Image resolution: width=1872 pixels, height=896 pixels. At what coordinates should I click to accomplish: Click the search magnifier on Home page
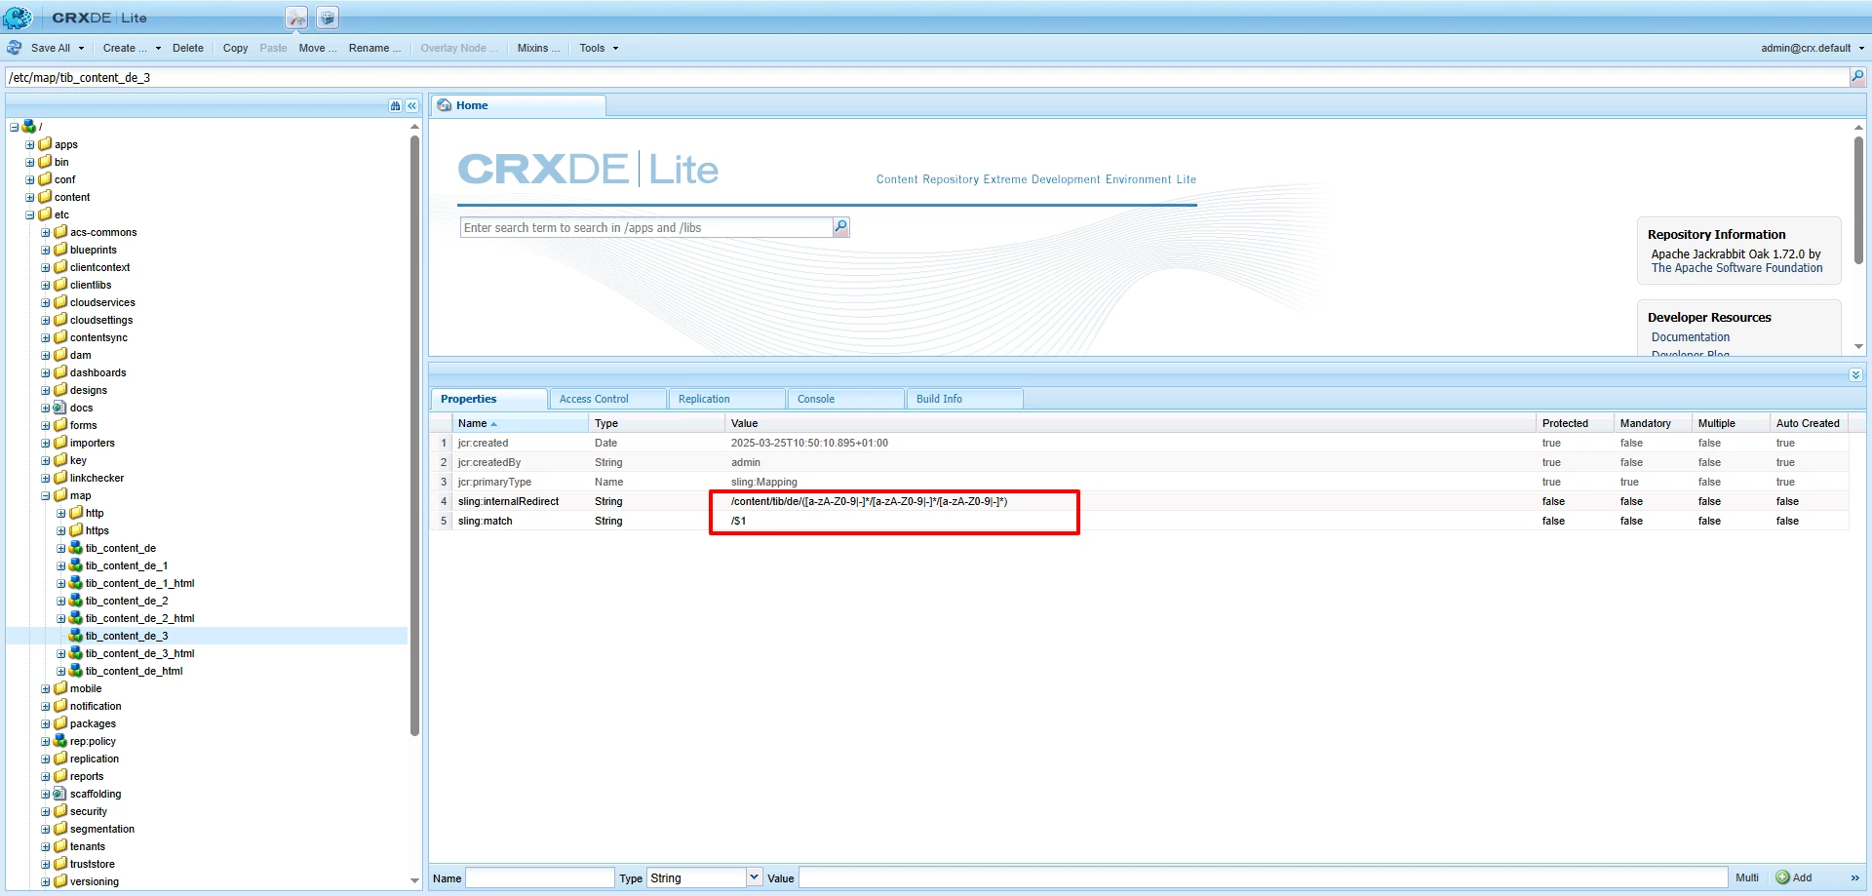click(840, 227)
